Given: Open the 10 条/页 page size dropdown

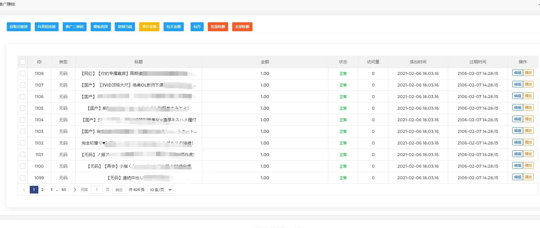Looking at the screenshot, I should click(x=160, y=190).
